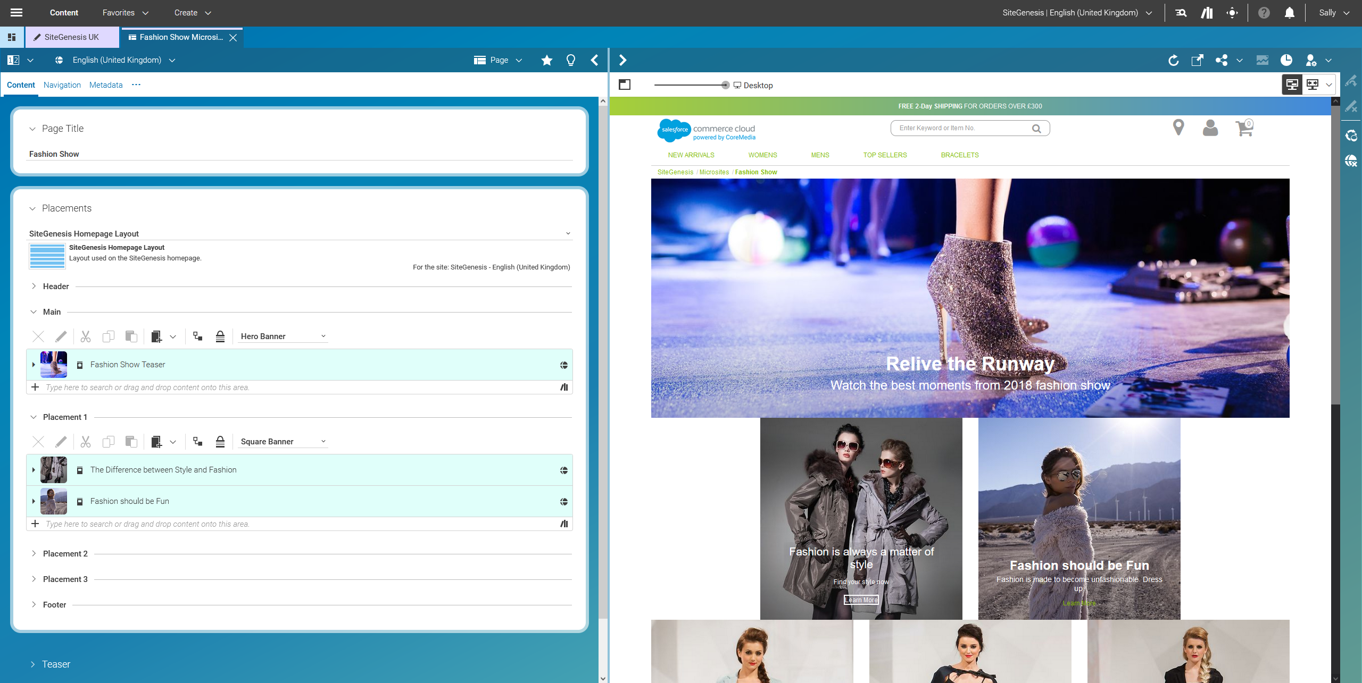Switch to the Metadata tab

105,85
